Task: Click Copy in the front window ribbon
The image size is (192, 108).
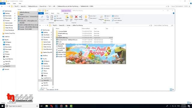Action: point(47,18)
